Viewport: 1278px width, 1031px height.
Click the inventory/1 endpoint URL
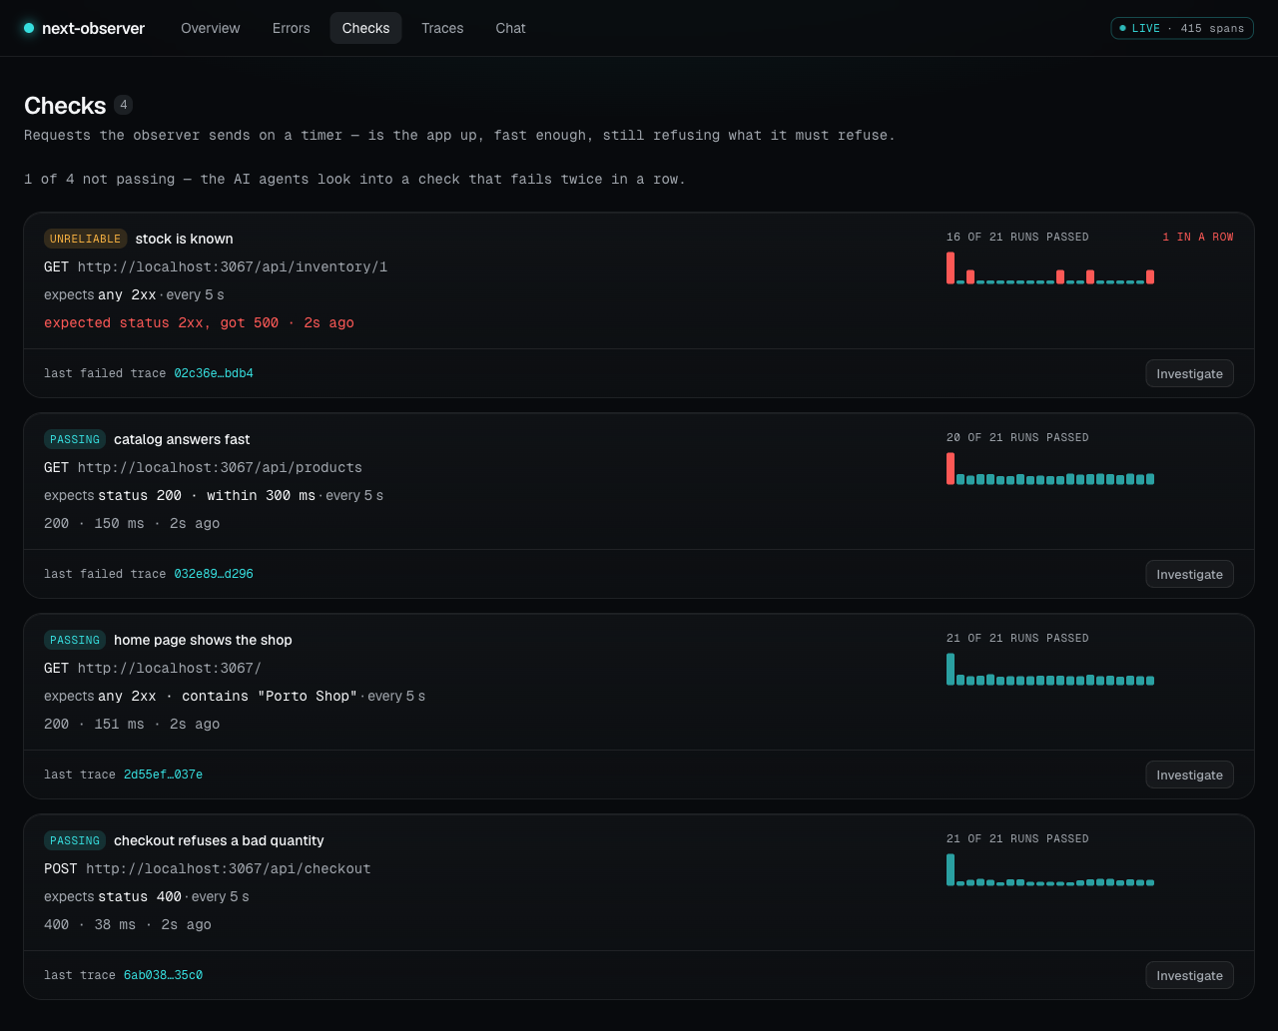(233, 266)
